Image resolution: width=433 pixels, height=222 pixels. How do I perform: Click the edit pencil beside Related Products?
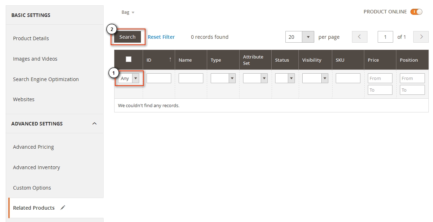(x=62, y=208)
